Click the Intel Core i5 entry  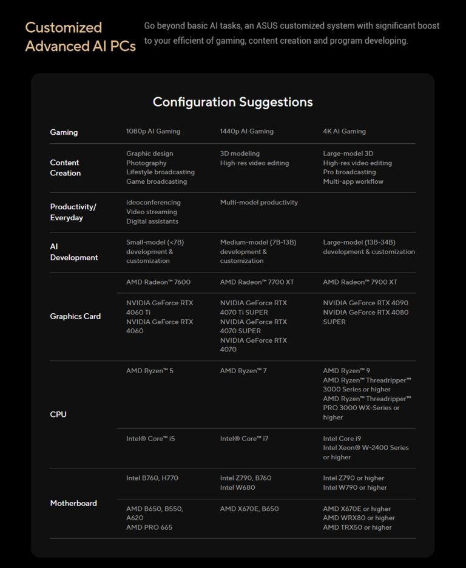point(150,438)
